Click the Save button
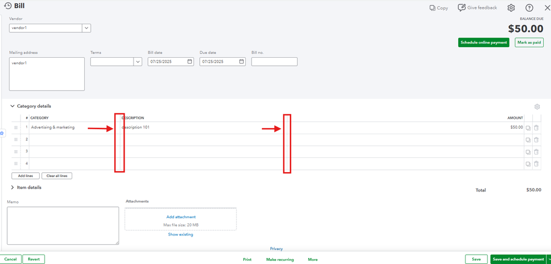 click(476, 260)
